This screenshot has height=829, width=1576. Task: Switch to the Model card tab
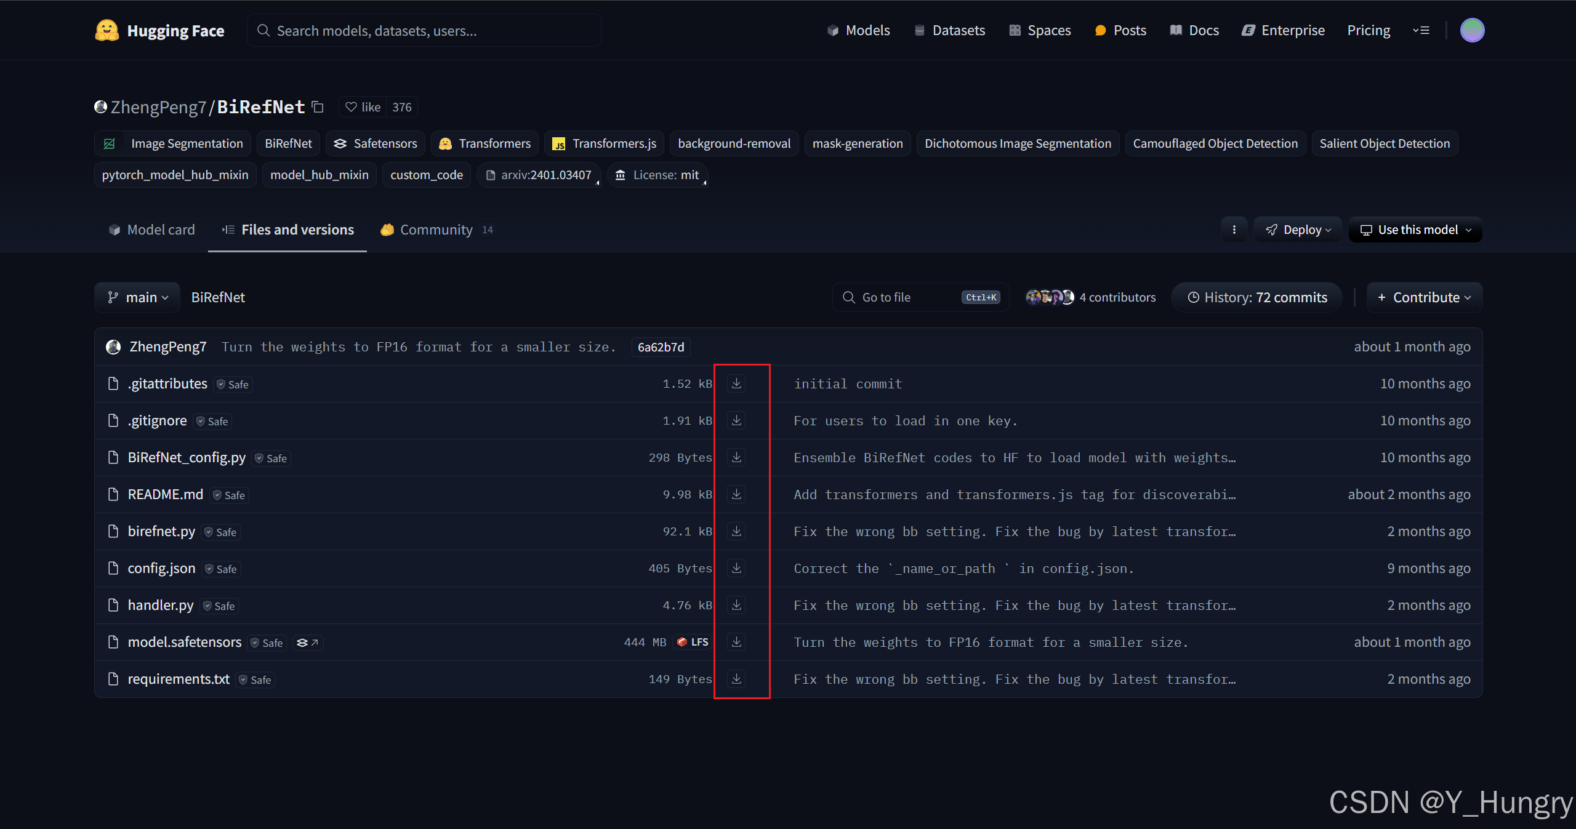click(151, 230)
